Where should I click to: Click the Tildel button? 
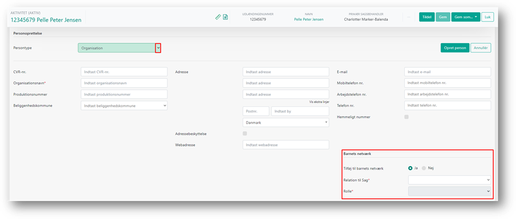click(x=427, y=17)
